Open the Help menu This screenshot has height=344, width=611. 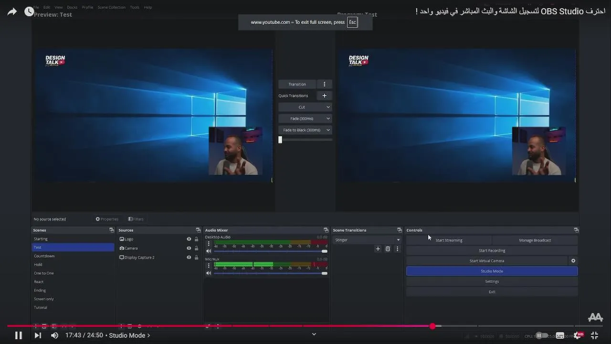click(x=148, y=7)
